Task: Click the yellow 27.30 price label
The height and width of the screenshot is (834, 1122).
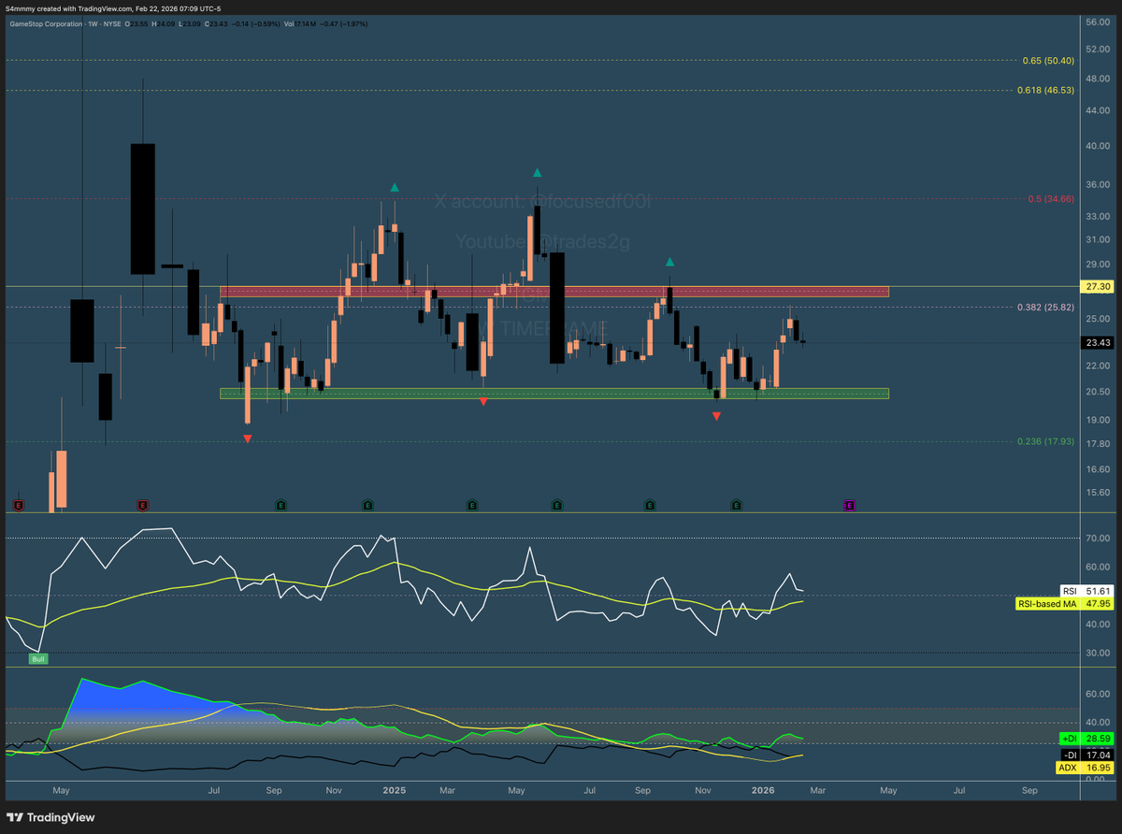Action: (1098, 288)
